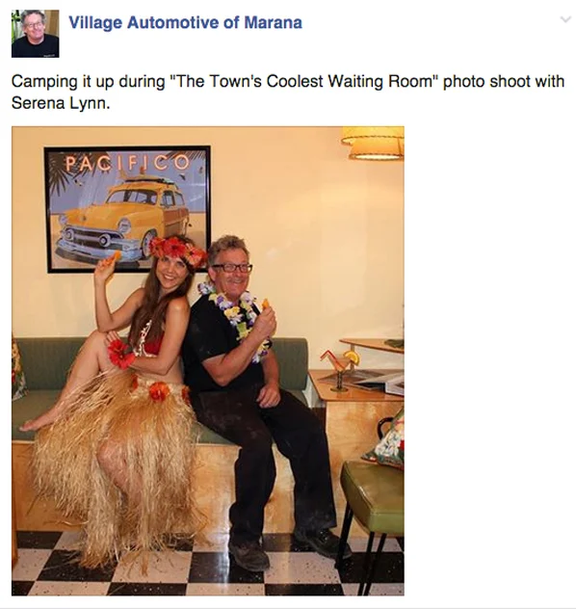Click the woman's red flower crown
The height and width of the screenshot is (609, 576).
click(x=178, y=250)
